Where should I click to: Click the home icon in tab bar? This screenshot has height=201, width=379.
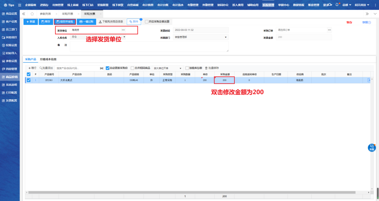(32, 14)
